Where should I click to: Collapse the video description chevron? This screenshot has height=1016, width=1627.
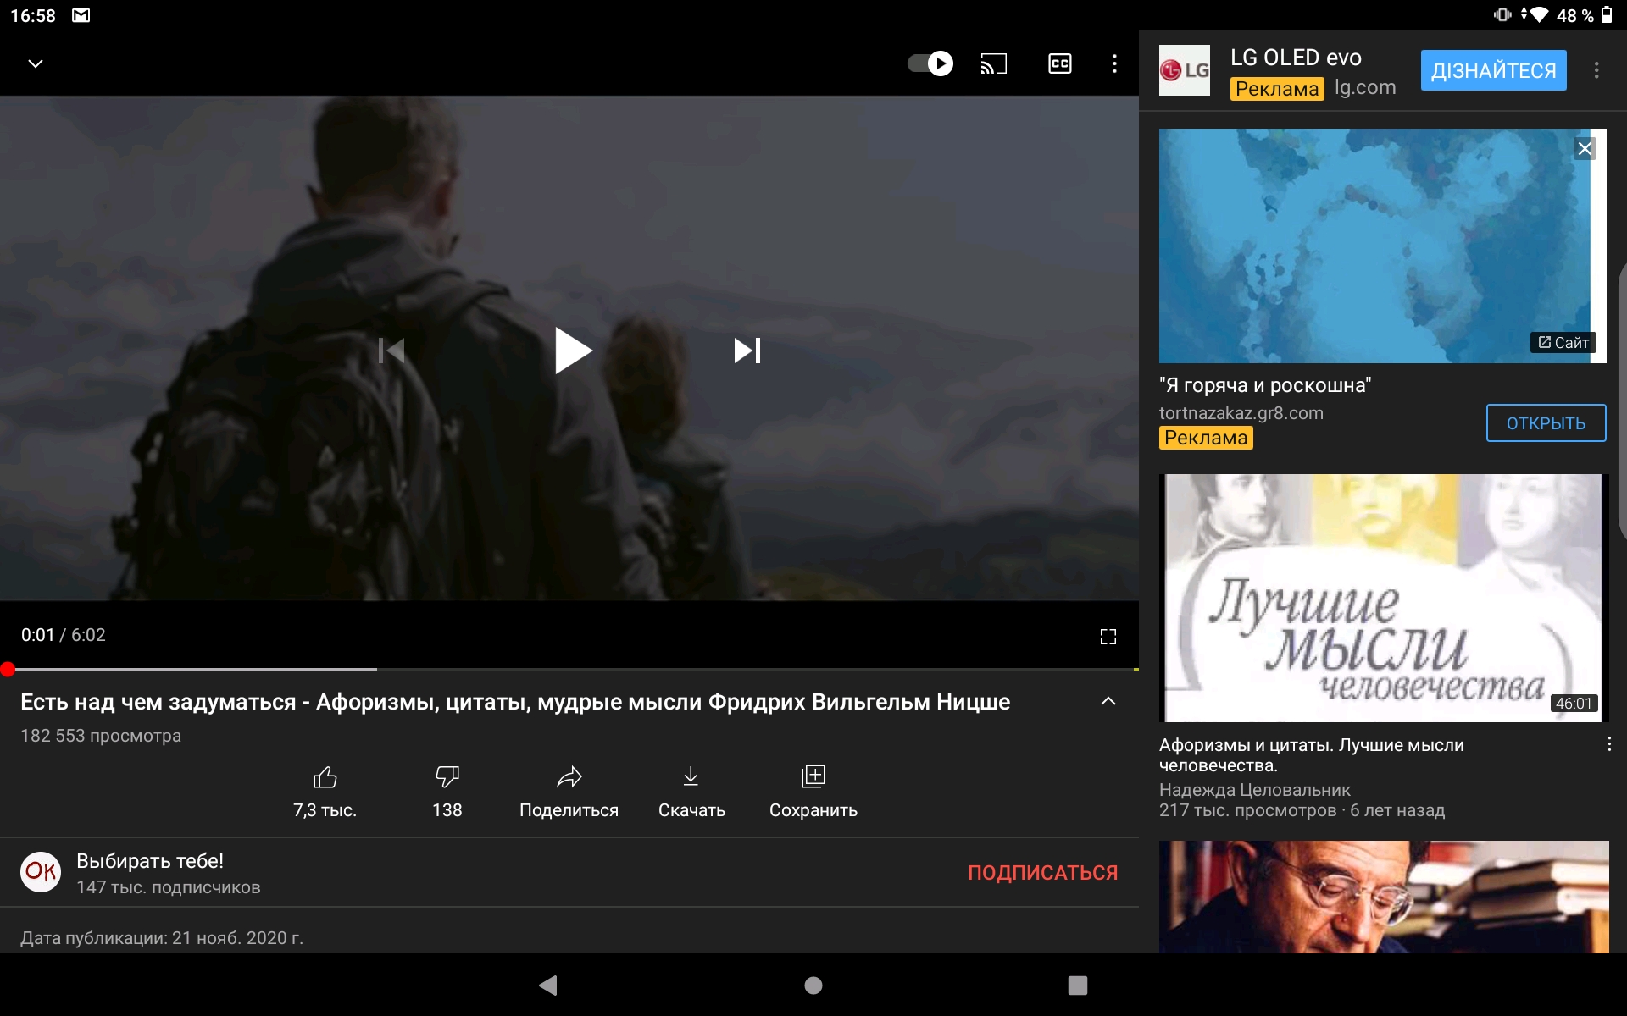pyautogui.click(x=1108, y=701)
